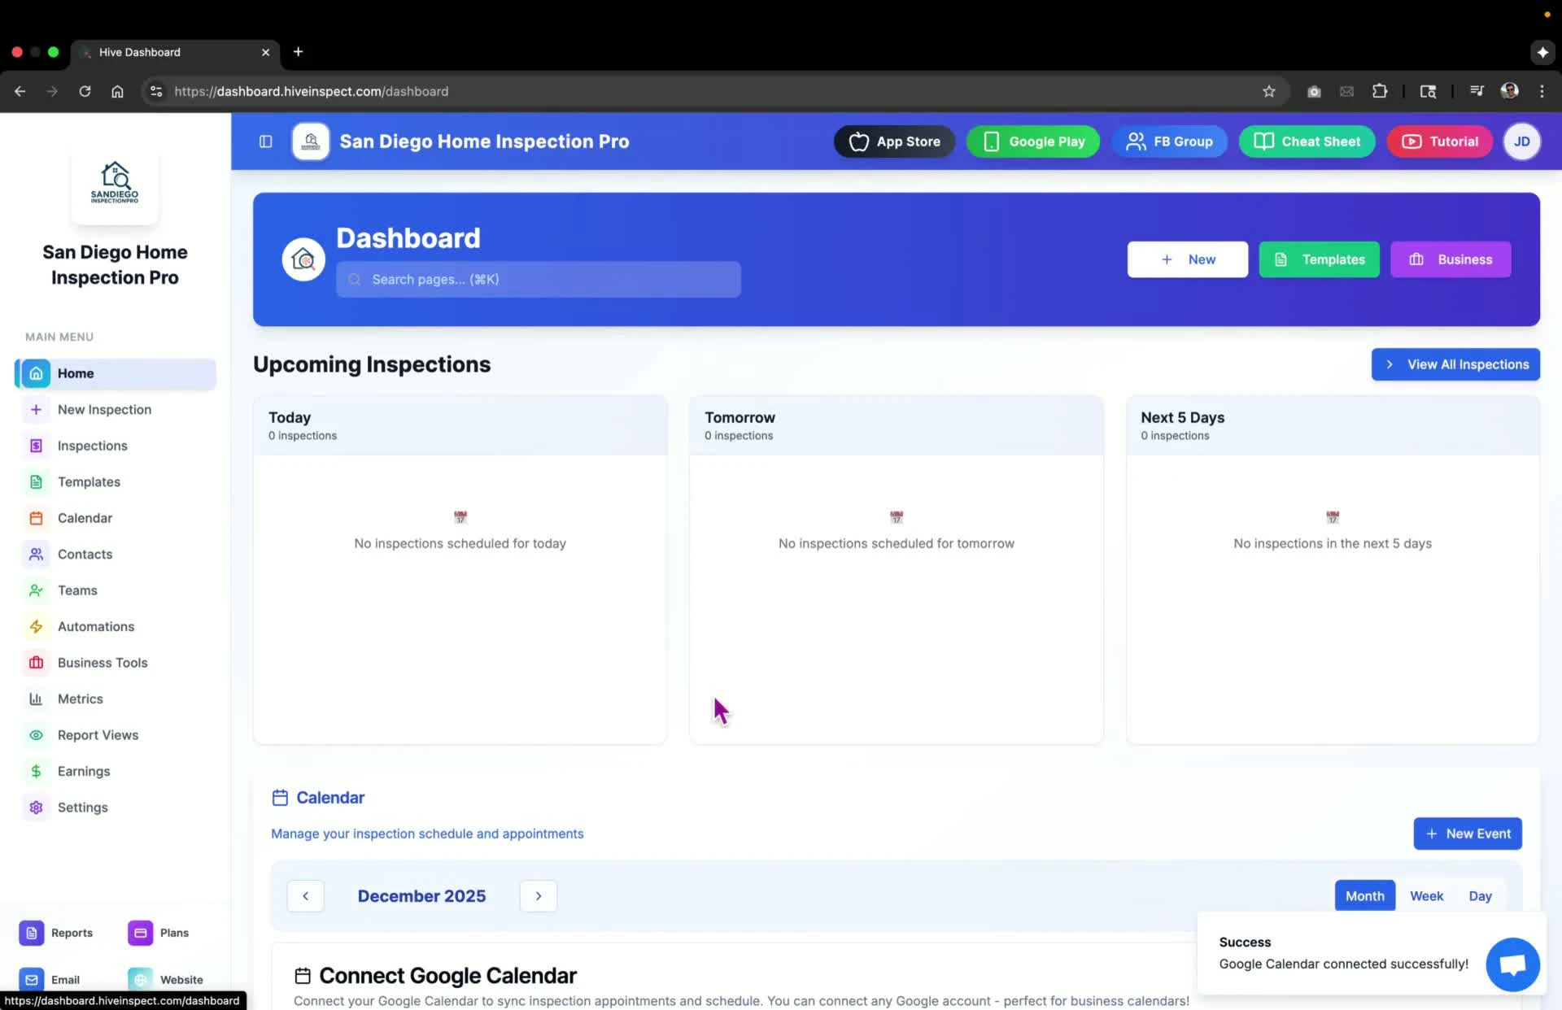Open the Settings menu entry
The width and height of the screenshot is (1562, 1010).
[82, 808]
